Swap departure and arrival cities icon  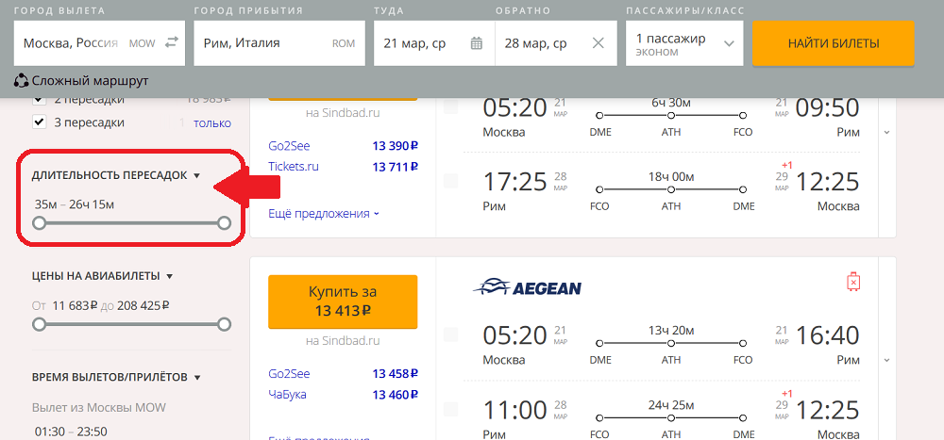(172, 42)
